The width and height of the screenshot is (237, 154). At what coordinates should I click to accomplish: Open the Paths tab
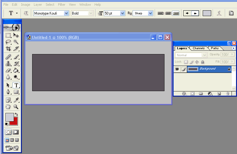click(215, 48)
